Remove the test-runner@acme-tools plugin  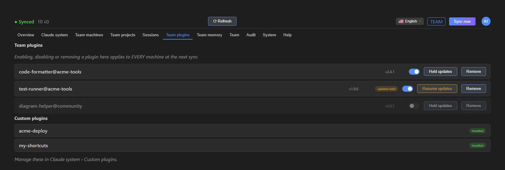(473, 89)
